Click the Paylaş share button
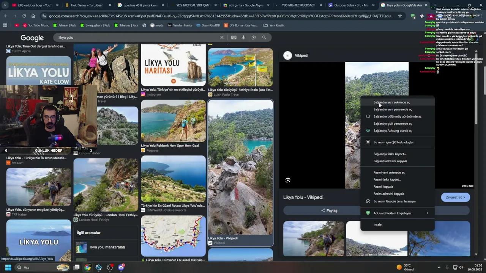 tap(329, 210)
